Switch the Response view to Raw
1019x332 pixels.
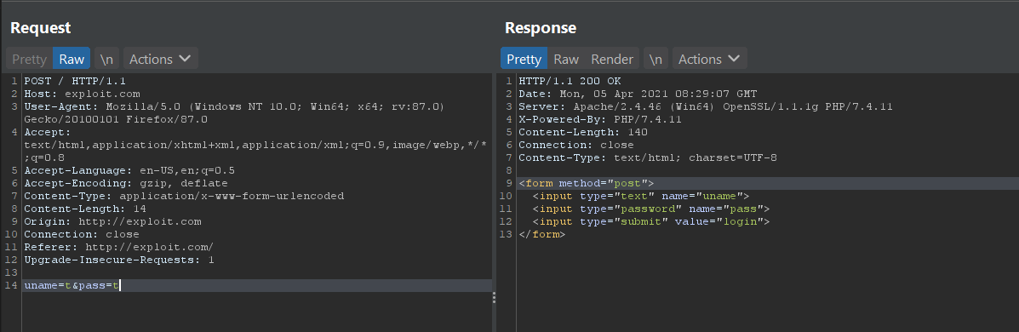click(566, 59)
